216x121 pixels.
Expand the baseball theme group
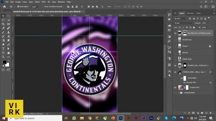[x=179, y=93]
